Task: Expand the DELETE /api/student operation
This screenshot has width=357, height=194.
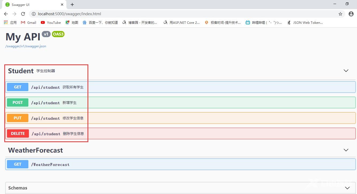Action: pos(180,134)
